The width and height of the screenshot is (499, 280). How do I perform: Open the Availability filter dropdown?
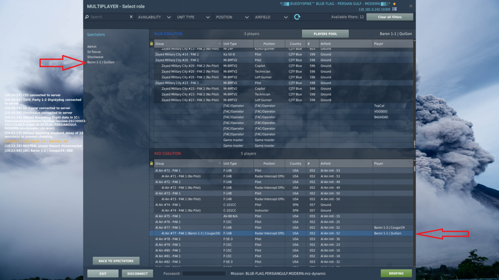tap(154, 17)
